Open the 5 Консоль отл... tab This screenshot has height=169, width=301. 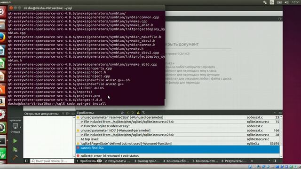click(x=205, y=161)
